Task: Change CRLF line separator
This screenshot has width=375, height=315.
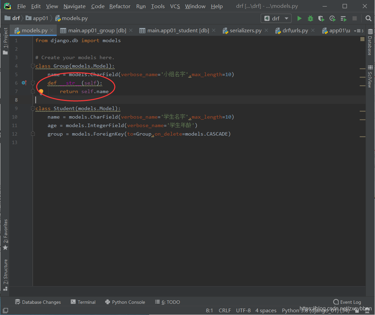Action: pyautogui.click(x=225, y=311)
